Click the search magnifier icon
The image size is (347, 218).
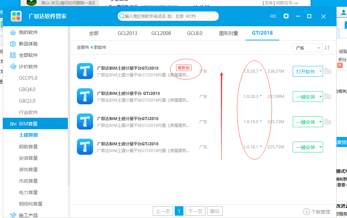click(122, 16)
